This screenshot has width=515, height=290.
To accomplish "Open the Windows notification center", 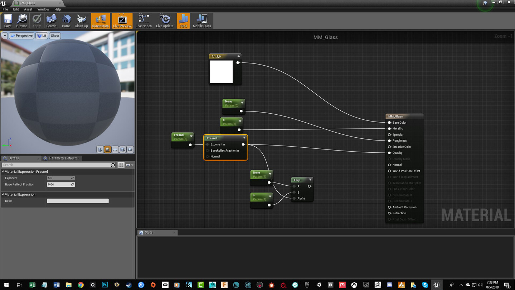I will pyautogui.click(x=507, y=285).
